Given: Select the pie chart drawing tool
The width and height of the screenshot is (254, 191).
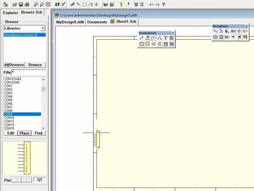Looking at the screenshot, I should pyautogui.click(x=159, y=44).
